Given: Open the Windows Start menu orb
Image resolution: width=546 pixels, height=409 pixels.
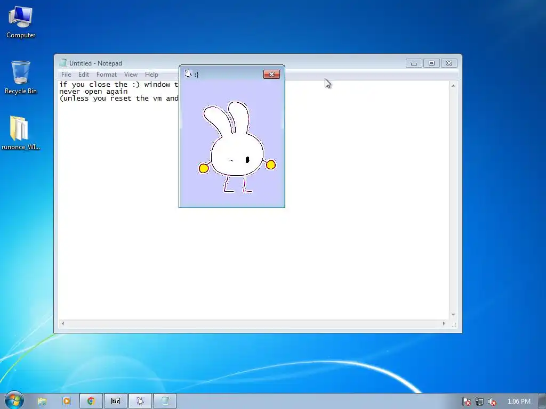Looking at the screenshot, I should (14, 400).
